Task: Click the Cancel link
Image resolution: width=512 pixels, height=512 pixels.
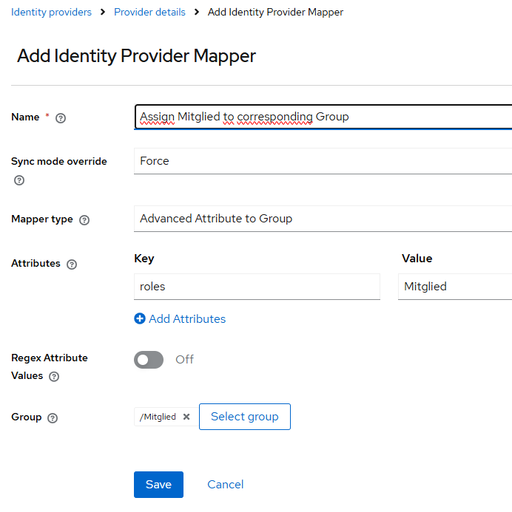Action: click(226, 485)
